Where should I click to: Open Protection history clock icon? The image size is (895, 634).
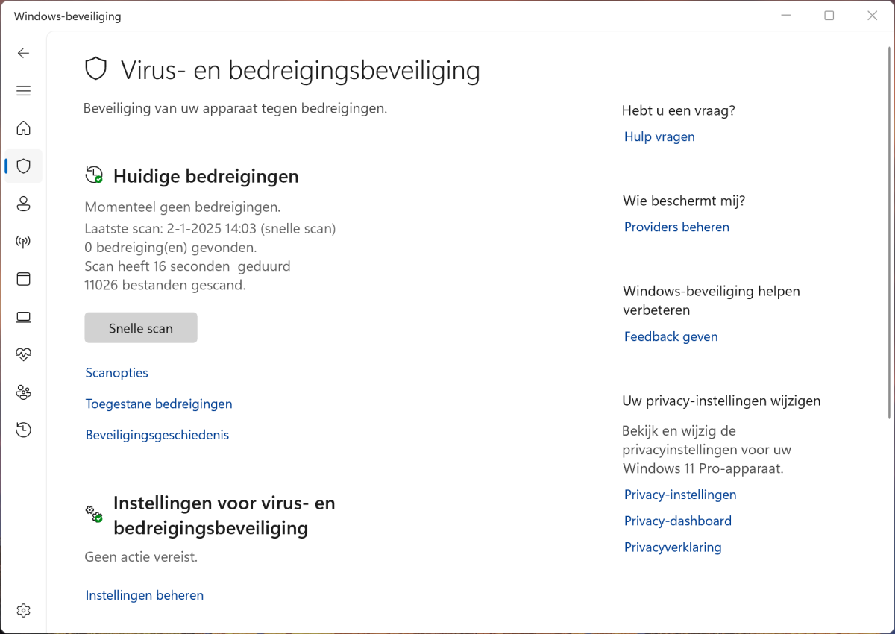[x=24, y=430]
